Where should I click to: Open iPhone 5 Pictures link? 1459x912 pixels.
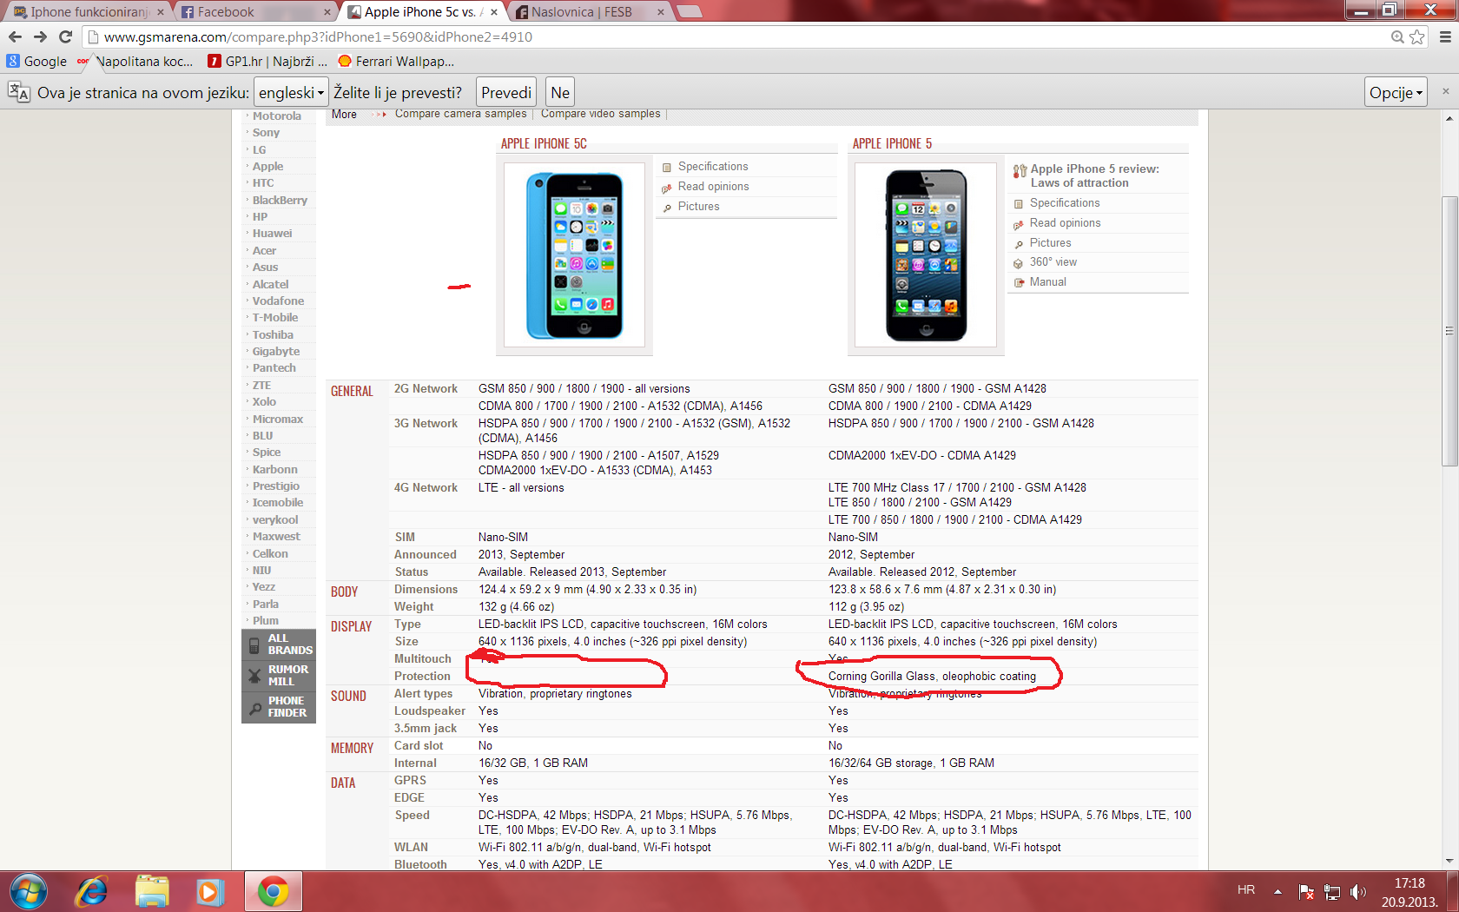coord(1051,243)
